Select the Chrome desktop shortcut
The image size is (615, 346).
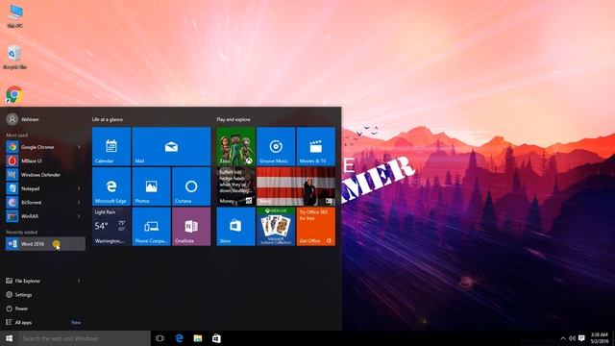click(14, 95)
